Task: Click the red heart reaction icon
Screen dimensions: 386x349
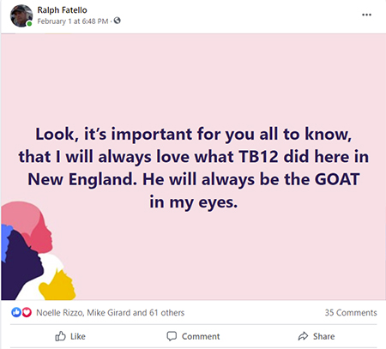Action: [27, 312]
